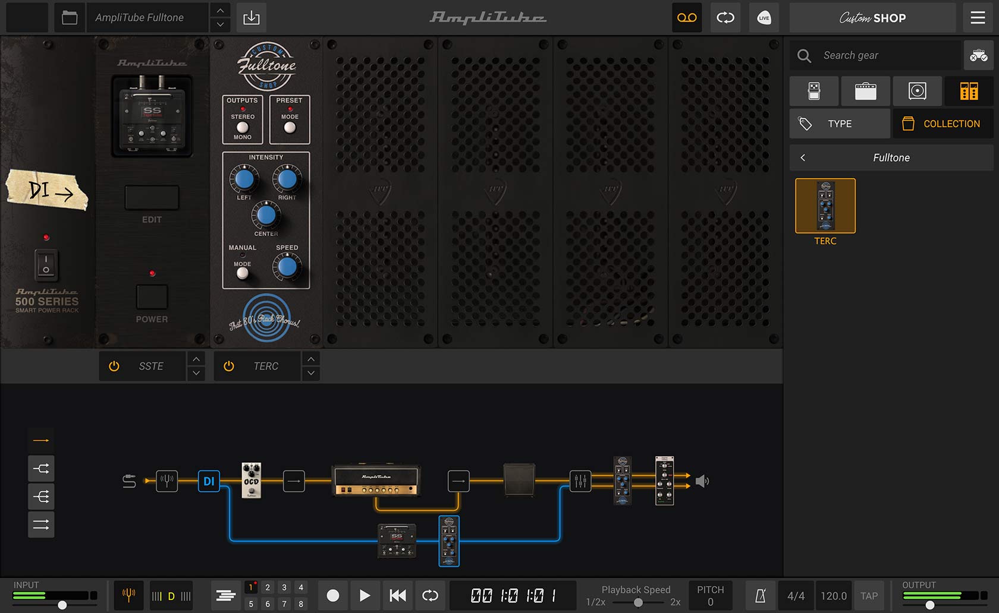Click the gear search magnifier icon
999x613 pixels.
point(804,56)
